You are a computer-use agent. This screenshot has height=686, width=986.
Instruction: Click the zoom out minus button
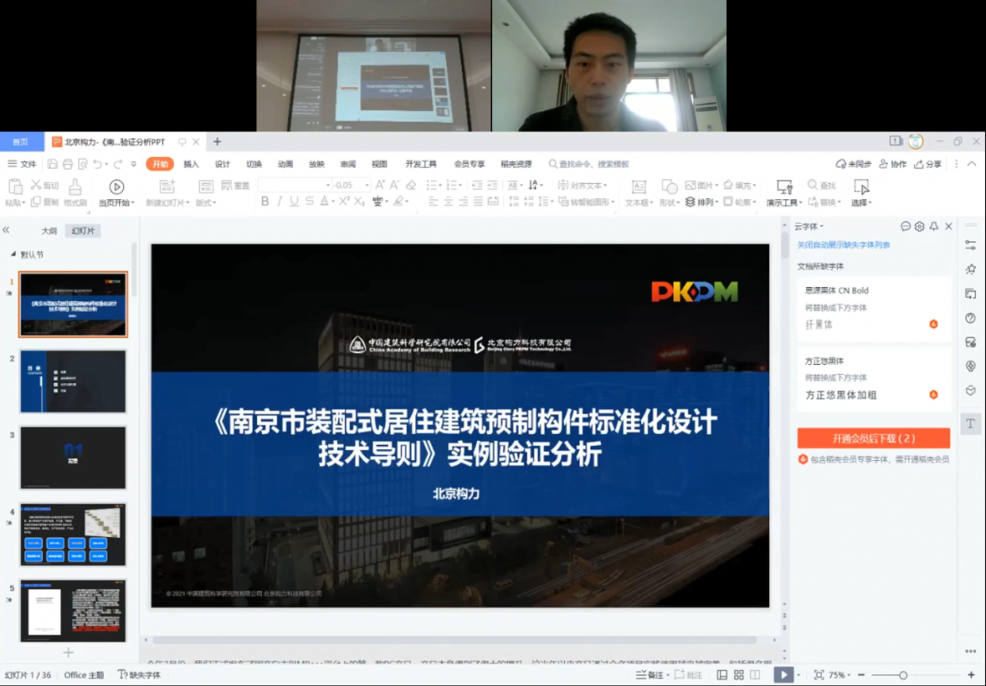pyautogui.click(x=861, y=674)
